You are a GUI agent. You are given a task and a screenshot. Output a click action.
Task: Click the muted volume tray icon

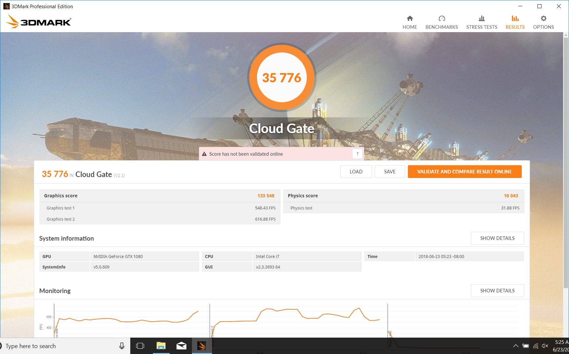point(545,346)
